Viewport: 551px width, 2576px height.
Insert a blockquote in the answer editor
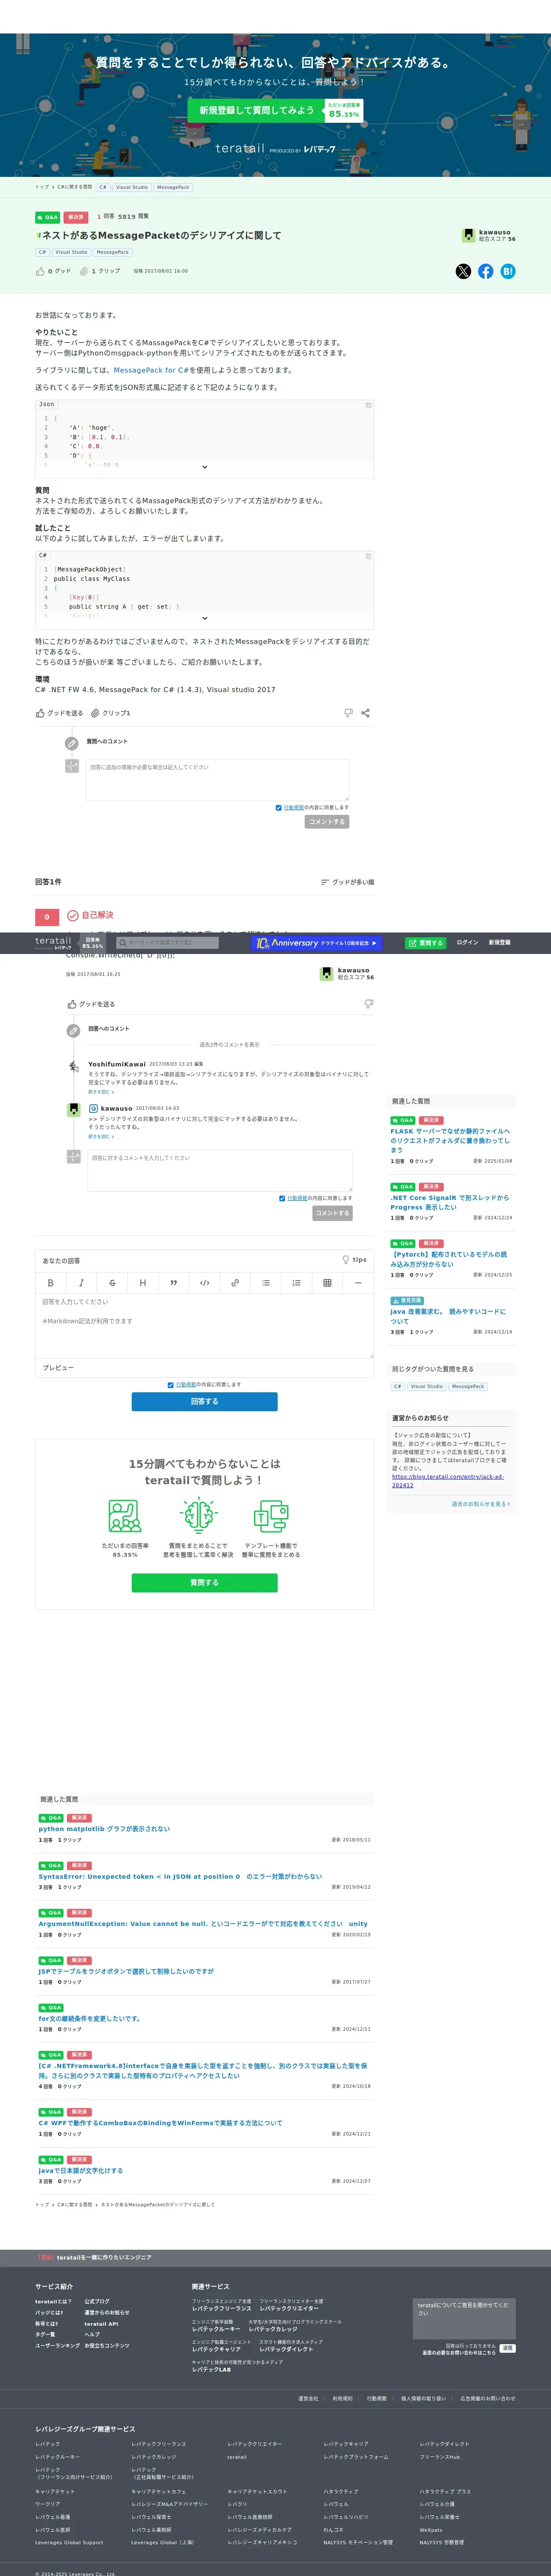click(173, 1282)
